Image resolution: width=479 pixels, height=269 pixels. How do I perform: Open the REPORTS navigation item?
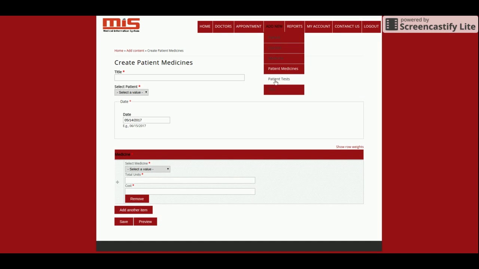click(295, 27)
